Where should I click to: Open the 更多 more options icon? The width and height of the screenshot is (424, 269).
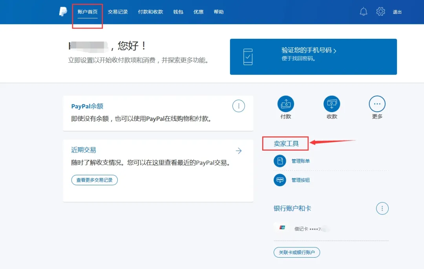[377, 104]
